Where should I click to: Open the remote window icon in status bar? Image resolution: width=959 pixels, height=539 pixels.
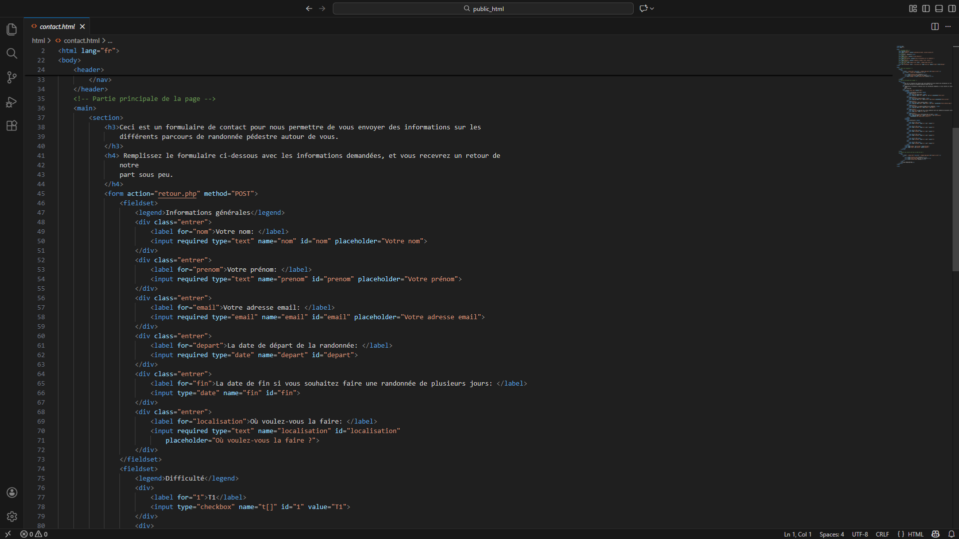pyautogui.click(x=8, y=534)
